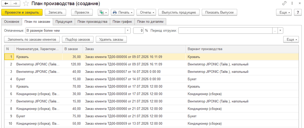
Task: Select row 9 Букет variant cell
Action: (242, 116)
